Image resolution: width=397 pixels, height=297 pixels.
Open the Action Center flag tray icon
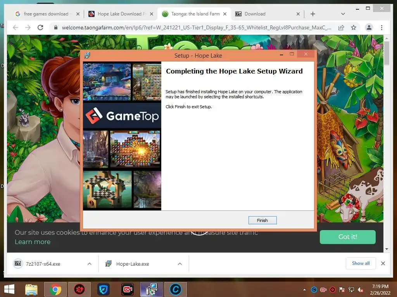[342, 290]
